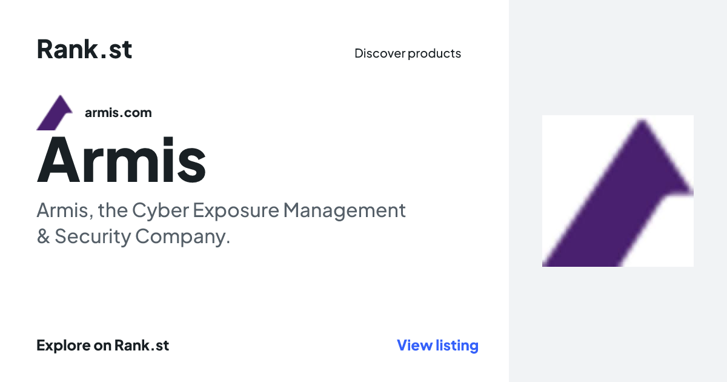Select the View listing link
The height and width of the screenshot is (382, 727).
tap(437, 346)
